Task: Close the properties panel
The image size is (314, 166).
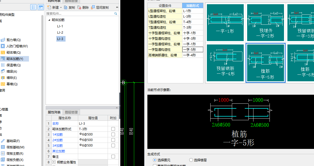Action: coord(117,108)
